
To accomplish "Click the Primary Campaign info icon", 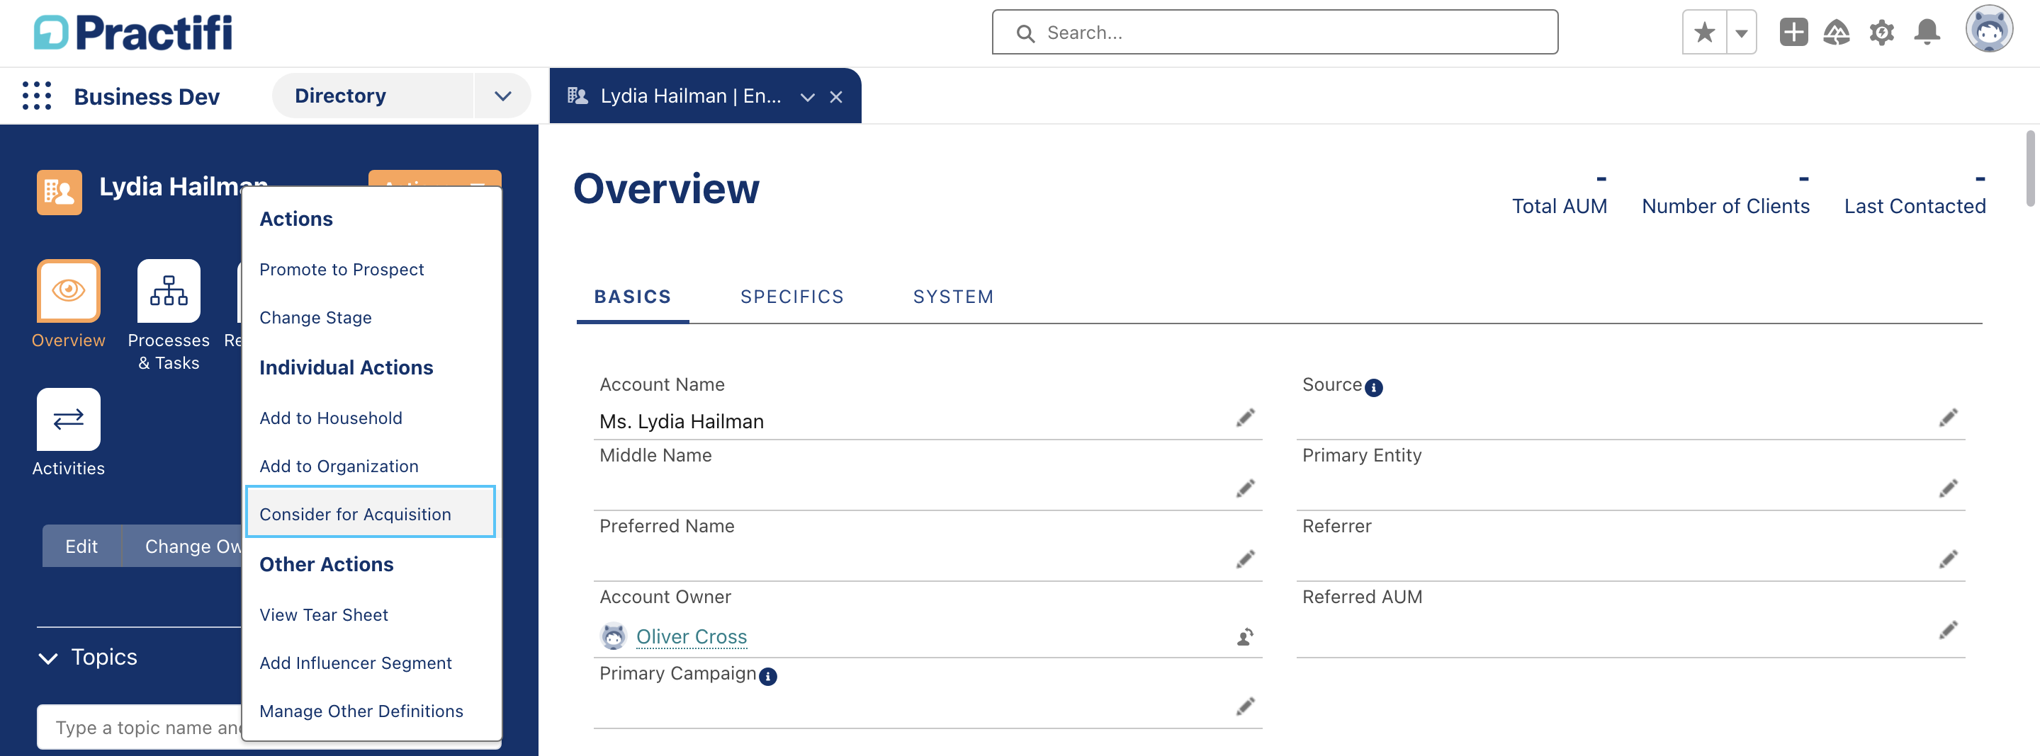I will tap(767, 676).
